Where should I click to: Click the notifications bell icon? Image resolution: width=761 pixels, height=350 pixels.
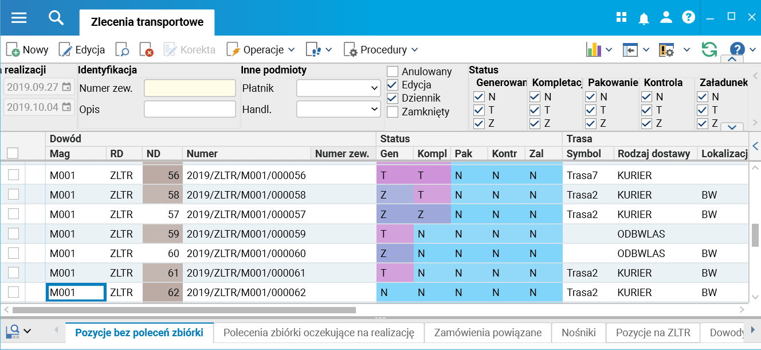click(x=644, y=18)
